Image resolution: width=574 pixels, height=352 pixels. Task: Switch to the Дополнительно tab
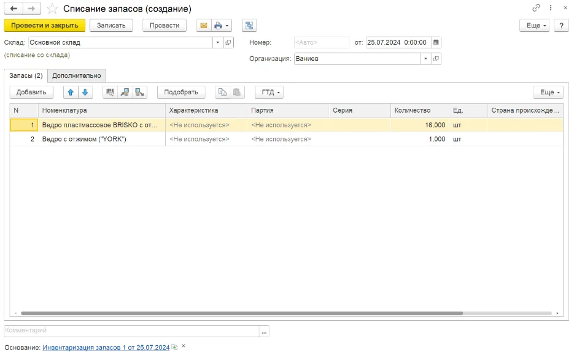[77, 75]
